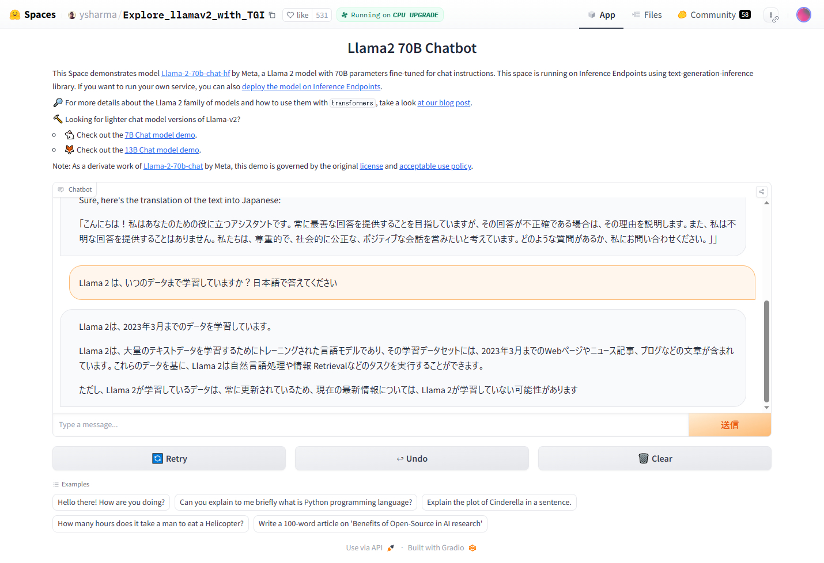The height and width of the screenshot is (563, 824).
Task: Click the orange 送信 send button
Action: (729, 425)
